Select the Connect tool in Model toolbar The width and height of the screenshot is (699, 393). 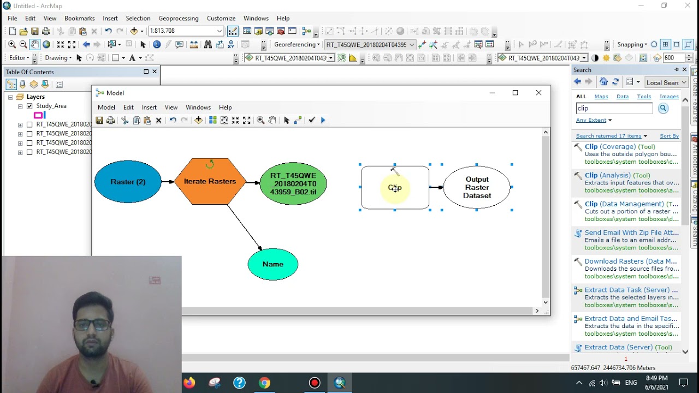tap(298, 120)
